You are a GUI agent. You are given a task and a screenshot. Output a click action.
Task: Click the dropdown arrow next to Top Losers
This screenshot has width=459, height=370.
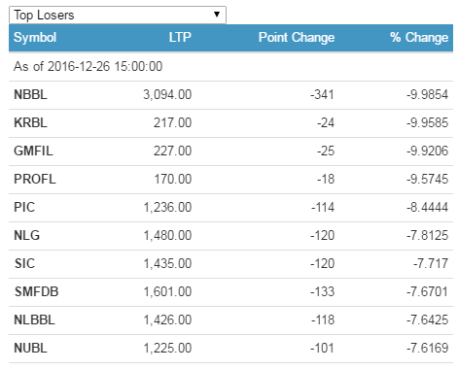[x=217, y=15]
